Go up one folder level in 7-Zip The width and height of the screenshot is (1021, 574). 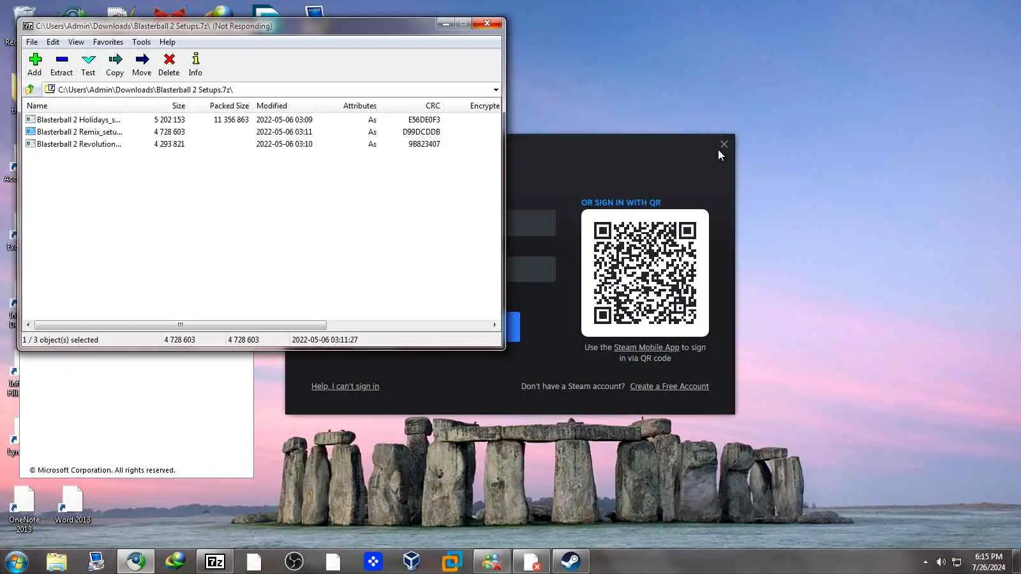pyautogui.click(x=30, y=89)
